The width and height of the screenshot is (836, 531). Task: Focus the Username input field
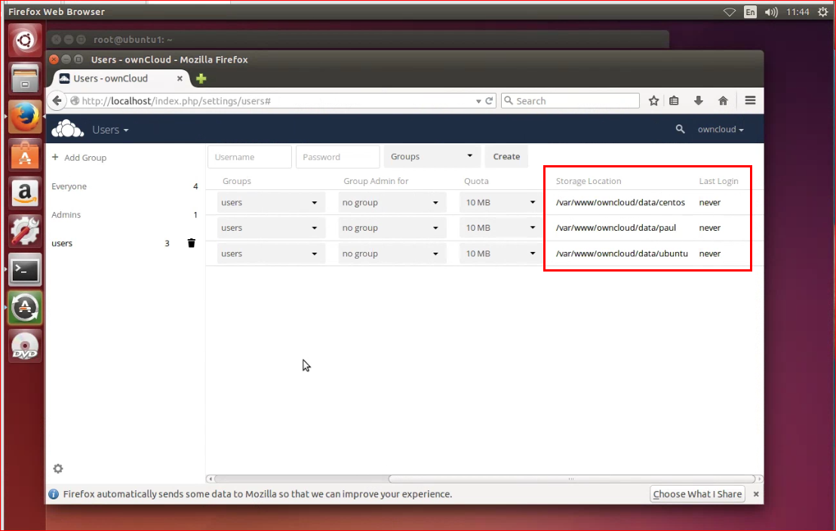pyautogui.click(x=250, y=157)
